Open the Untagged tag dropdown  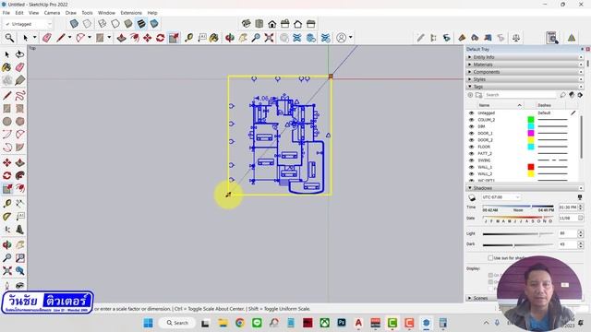tap(29, 24)
